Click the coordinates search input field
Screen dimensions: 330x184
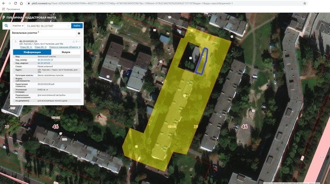pyautogui.click(x=46, y=26)
